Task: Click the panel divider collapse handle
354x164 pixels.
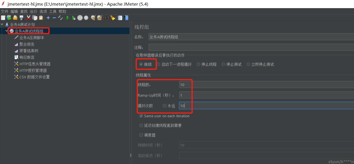Action: tap(130, 155)
